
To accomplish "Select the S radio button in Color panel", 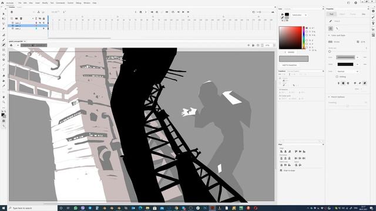I will pos(307,32).
